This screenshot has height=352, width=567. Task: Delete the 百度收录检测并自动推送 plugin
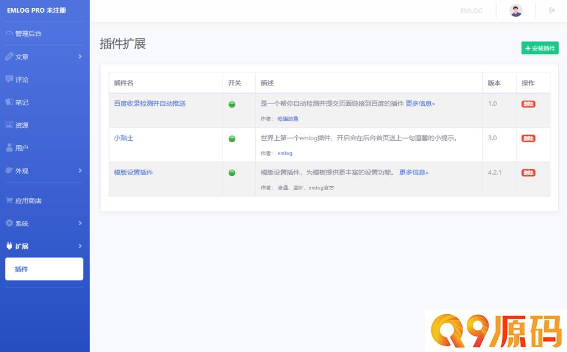[x=528, y=104]
